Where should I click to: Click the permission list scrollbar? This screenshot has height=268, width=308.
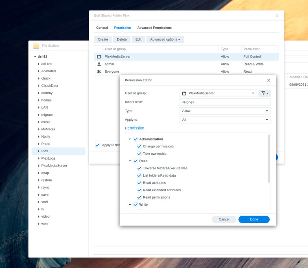tap(269, 158)
